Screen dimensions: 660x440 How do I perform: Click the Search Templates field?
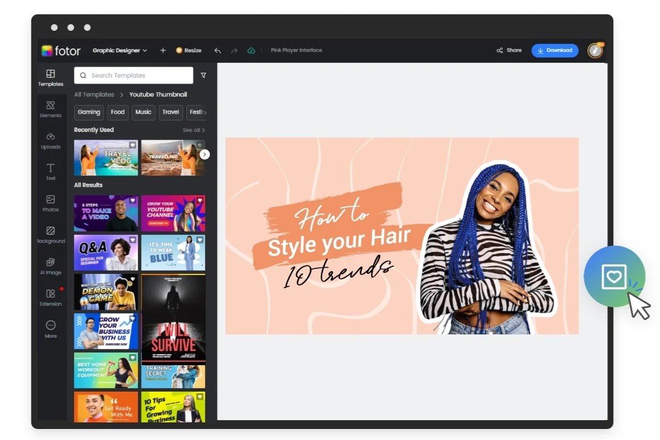click(134, 75)
